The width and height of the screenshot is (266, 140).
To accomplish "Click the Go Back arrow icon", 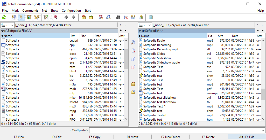I will point(66,17).
